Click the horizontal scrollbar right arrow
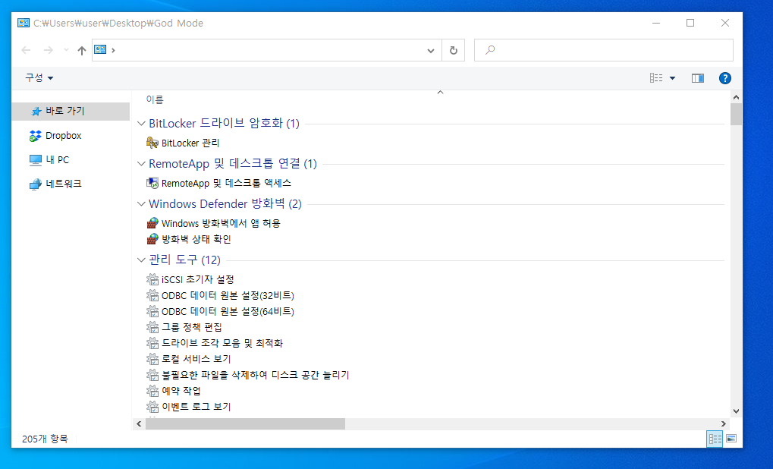773x469 pixels. tap(723, 423)
